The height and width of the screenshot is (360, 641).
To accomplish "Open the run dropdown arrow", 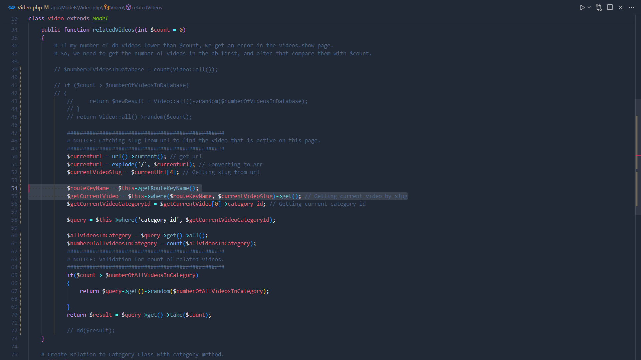I will point(589,7).
